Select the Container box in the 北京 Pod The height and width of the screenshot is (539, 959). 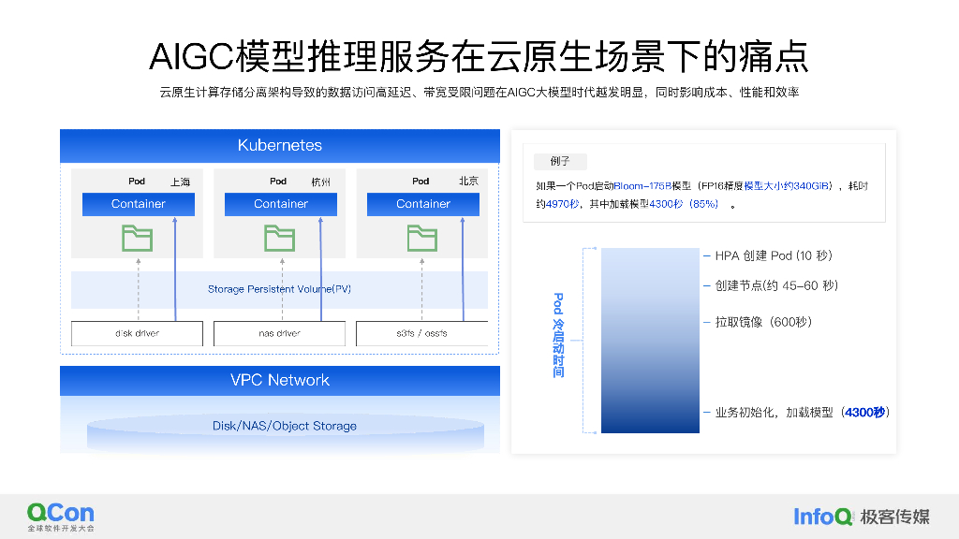tap(423, 204)
